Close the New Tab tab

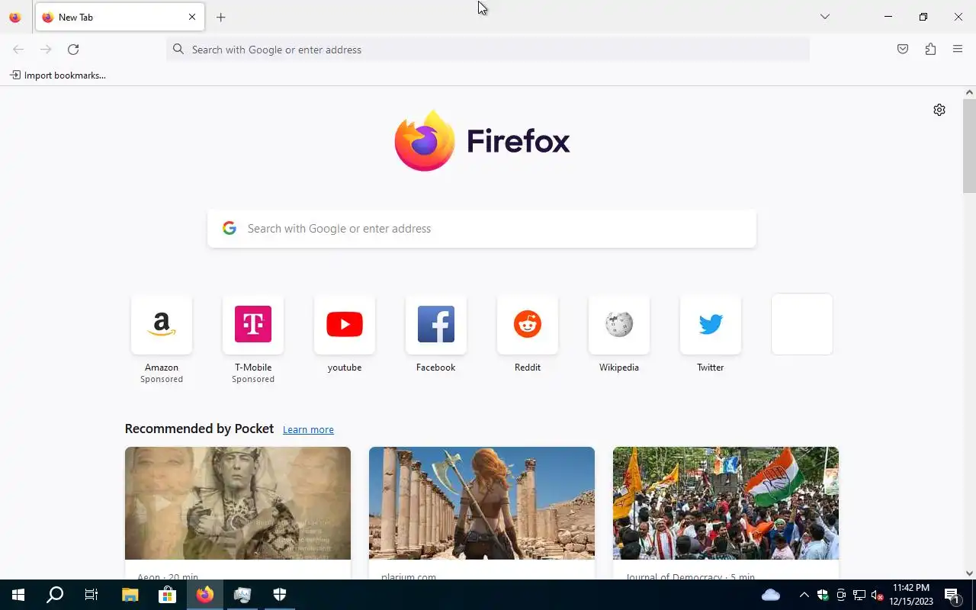coord(192,17)
